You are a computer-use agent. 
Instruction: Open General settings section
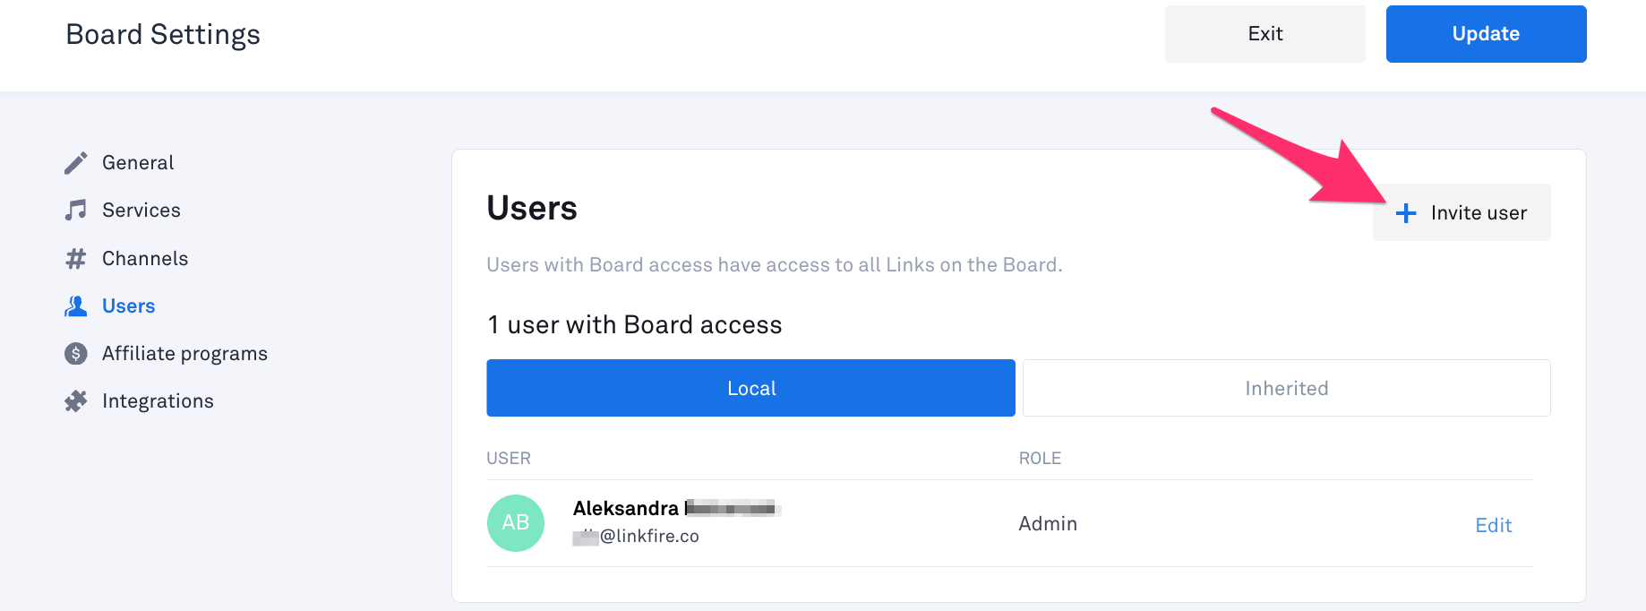(x=138, y=163)
